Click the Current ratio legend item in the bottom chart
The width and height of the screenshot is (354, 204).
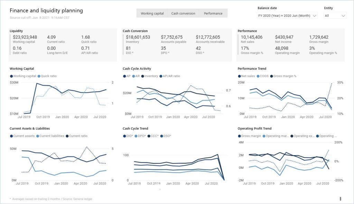(x=76, y=136)
